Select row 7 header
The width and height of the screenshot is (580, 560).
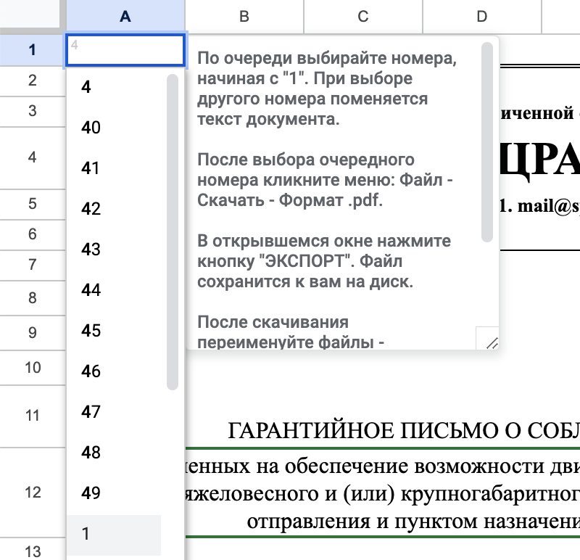click(33, 265)
